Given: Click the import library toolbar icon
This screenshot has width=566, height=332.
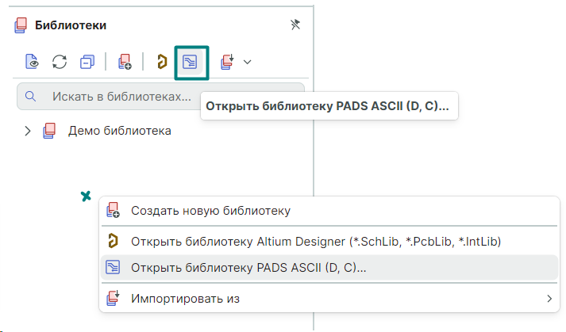Looking at the screenshot, I should pyautogui.click(x=228, y=62).
